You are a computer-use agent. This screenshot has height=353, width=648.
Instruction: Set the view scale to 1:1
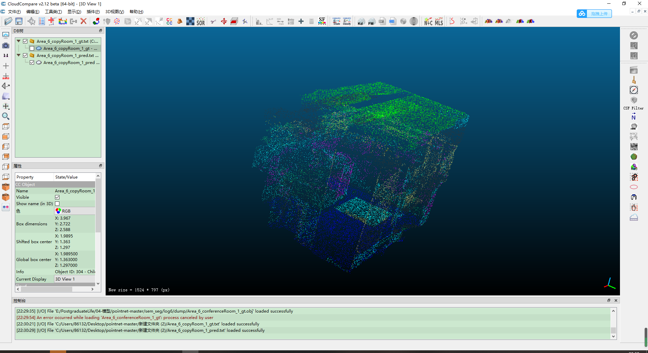pyautogui.click(x=6, y=56)
